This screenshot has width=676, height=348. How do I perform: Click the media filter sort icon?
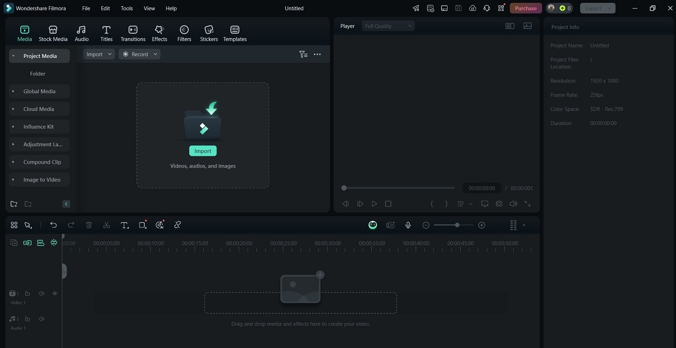coord(303,55)
